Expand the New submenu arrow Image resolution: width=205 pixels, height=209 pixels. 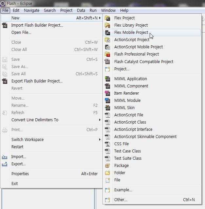coord(100,18)
